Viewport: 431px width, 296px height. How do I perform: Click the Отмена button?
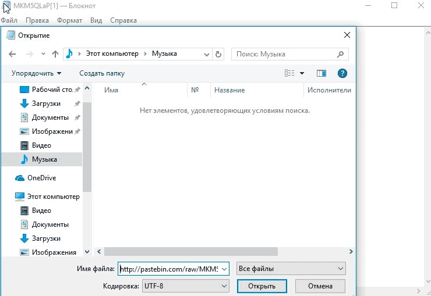point(320,286)
